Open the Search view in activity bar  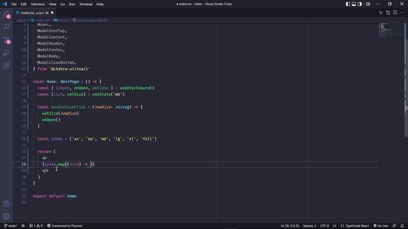click(6, 27)
